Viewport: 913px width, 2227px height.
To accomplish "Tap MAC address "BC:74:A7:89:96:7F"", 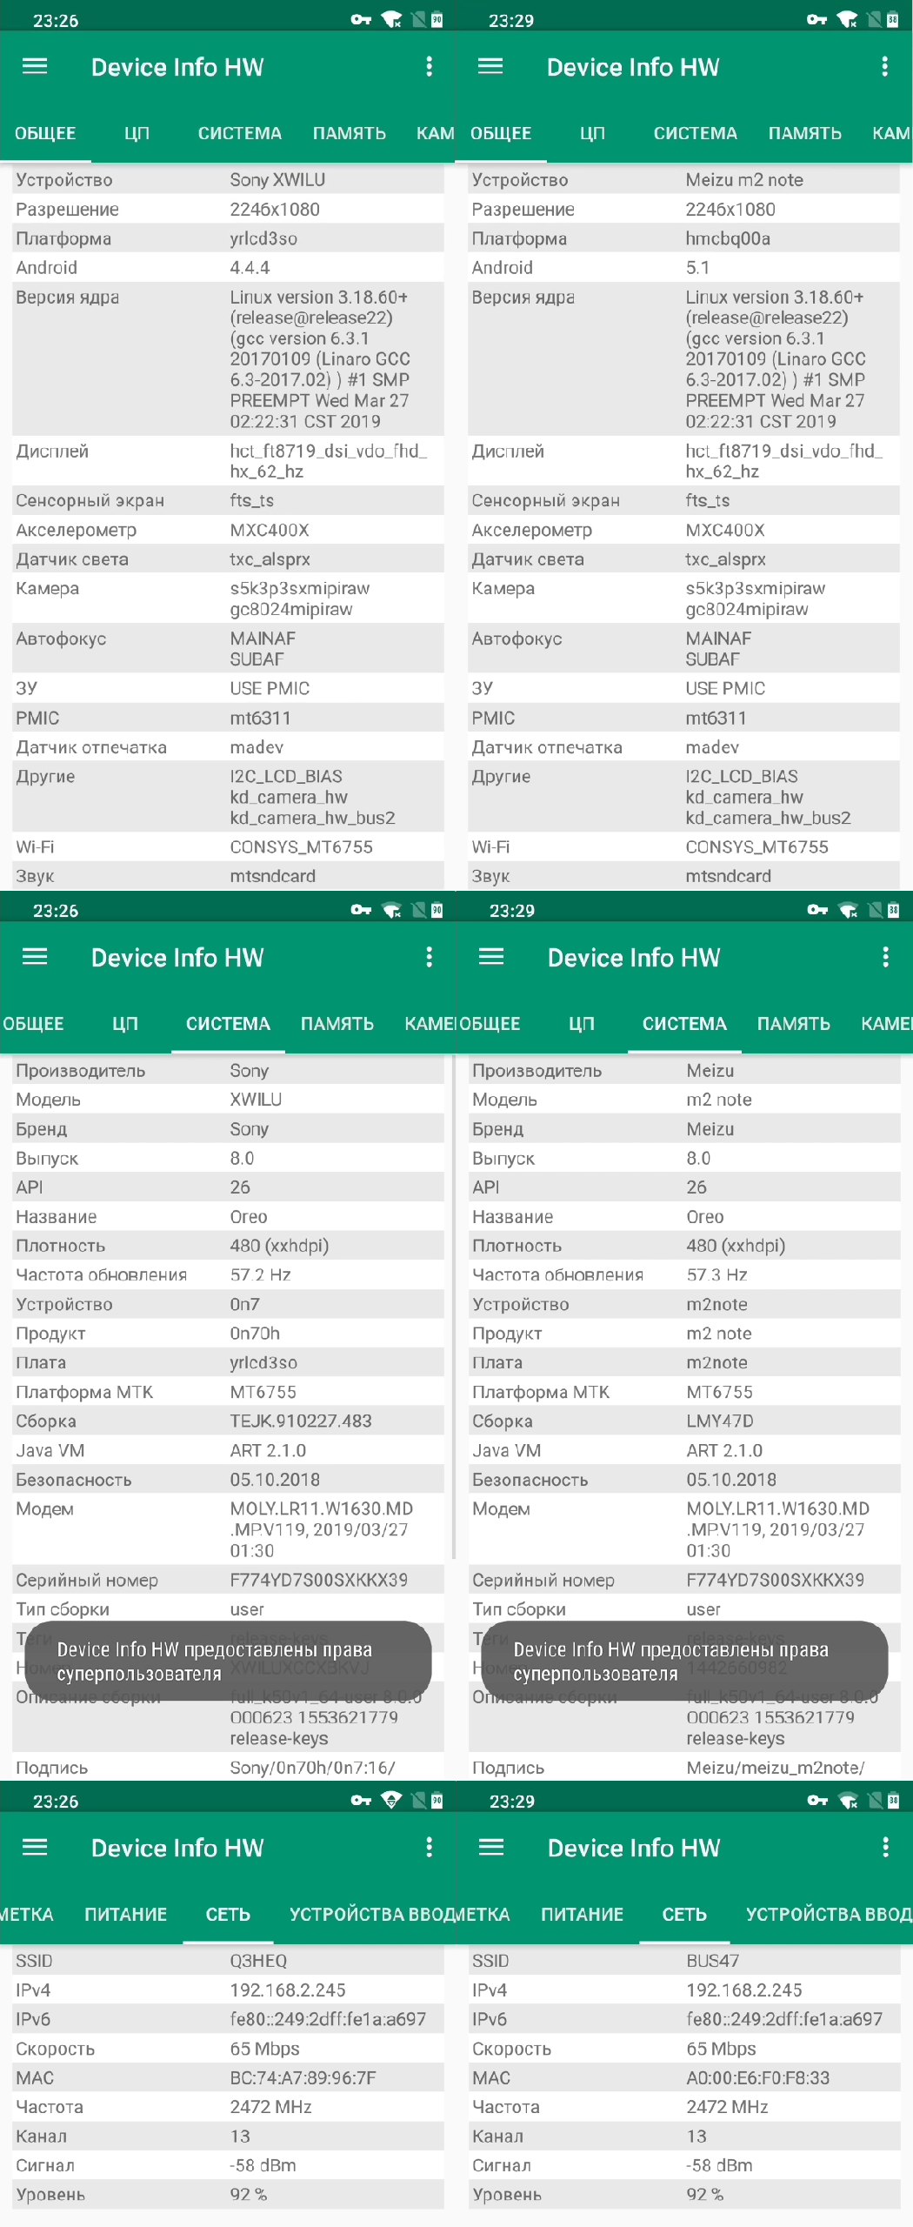I will point(303,2077).
